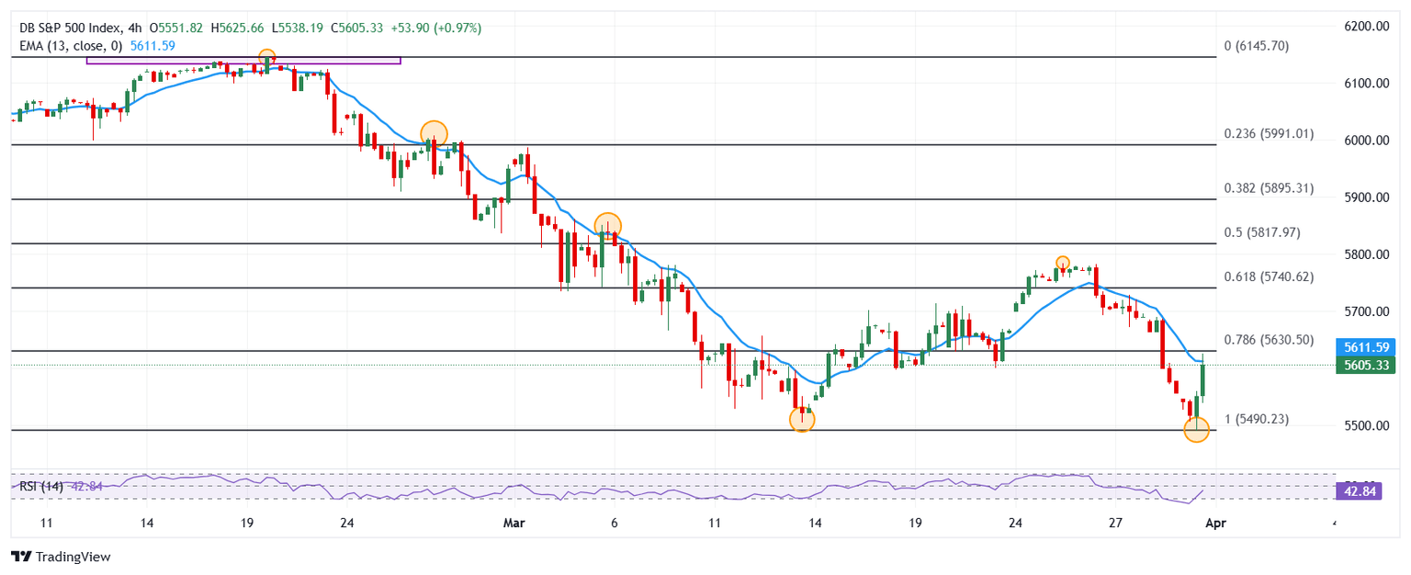Select the 0.382 (5895.31) Fibonacci label
This screenshot has width=1411, height=575.
(x=1269, y=188)
